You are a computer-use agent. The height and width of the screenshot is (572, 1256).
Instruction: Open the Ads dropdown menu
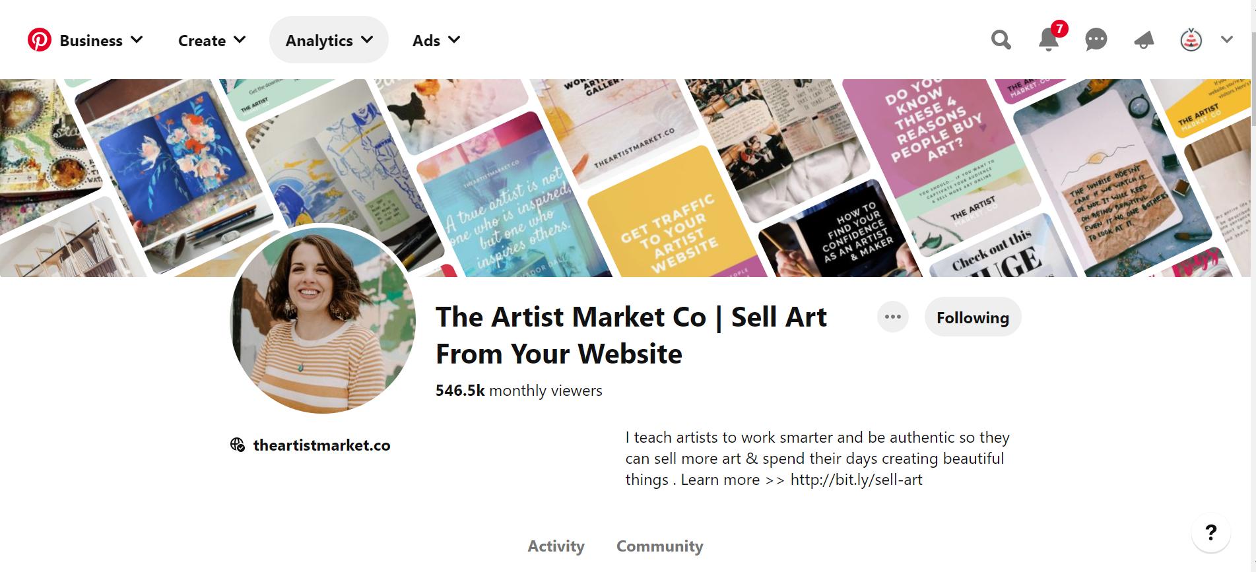(x=436, y=40)
